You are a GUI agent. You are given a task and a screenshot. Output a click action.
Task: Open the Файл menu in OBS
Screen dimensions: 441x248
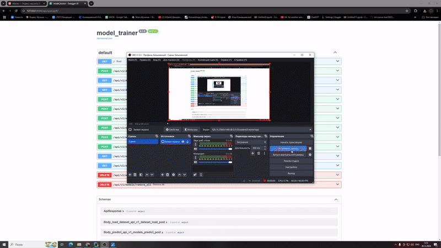click(x=132, y=60)
